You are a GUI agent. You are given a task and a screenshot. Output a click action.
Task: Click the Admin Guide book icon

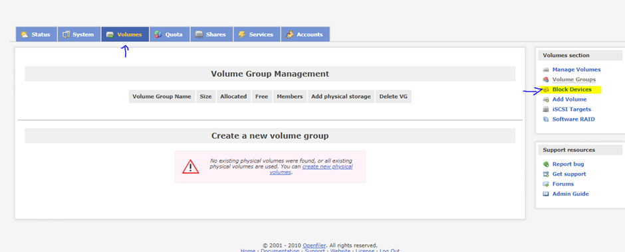[546, 194]
